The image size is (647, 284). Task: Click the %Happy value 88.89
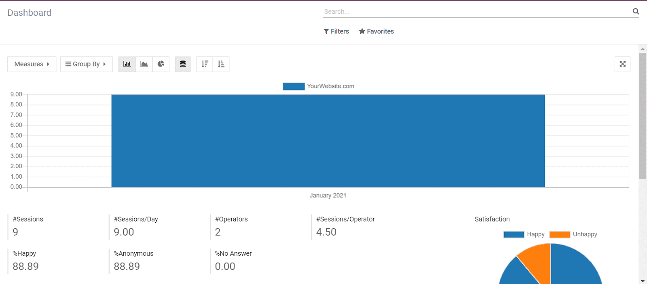25,266
